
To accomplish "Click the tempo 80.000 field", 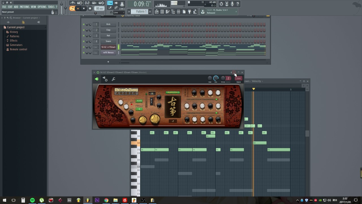I will coord(99,8).
